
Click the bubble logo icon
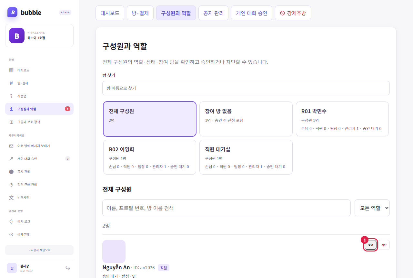(x=12, y=12)
